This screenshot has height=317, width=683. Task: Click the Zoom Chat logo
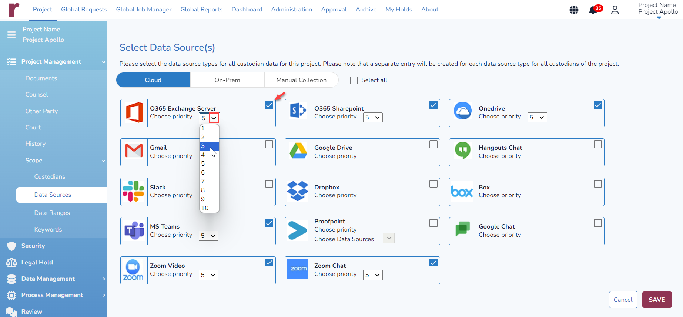click(298, 269)
